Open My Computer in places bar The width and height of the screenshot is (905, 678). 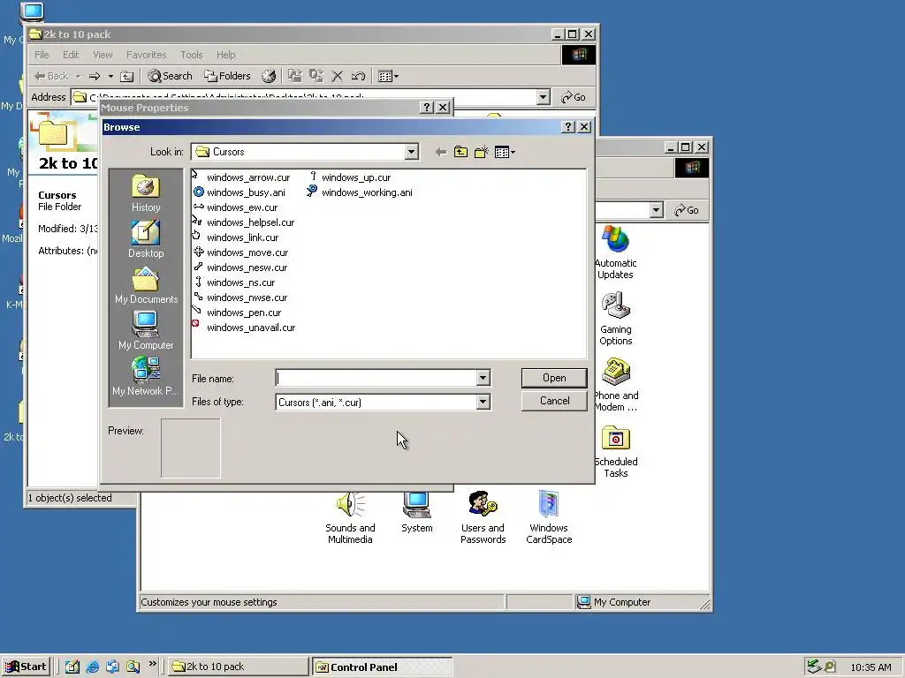[x=146, y=331]
